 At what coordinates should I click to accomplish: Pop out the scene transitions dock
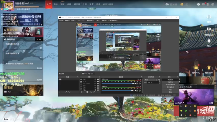[x=159, y=77]
